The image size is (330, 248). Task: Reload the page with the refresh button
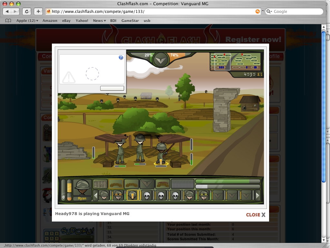coord(26,11)
